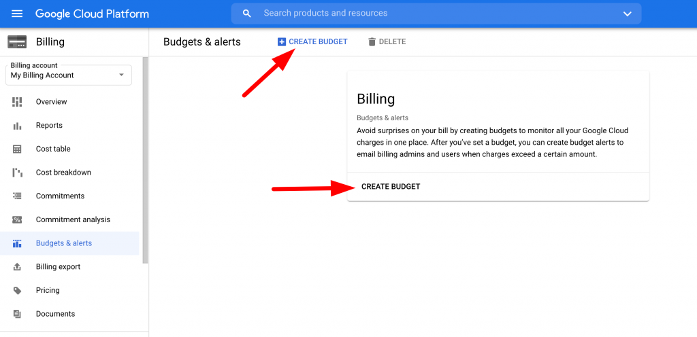
Task: Click the Budgets & alerts icon
Action: tap(17, 243)
